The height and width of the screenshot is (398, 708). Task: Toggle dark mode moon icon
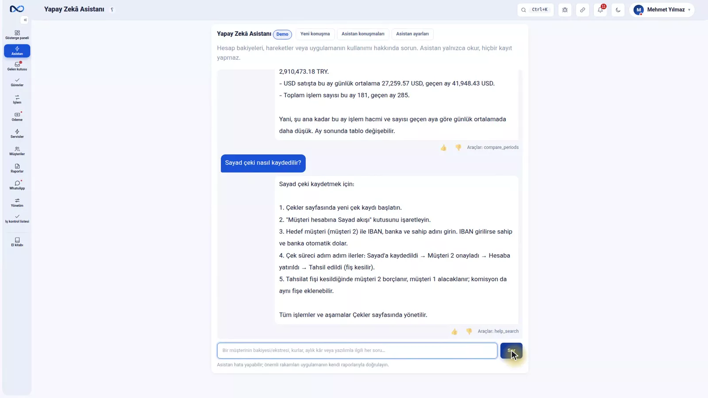[x=618, y=10]
